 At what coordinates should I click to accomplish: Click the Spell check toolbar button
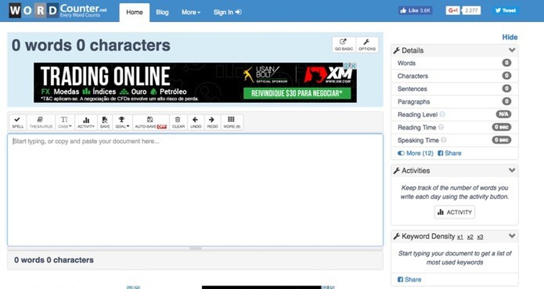18,122
